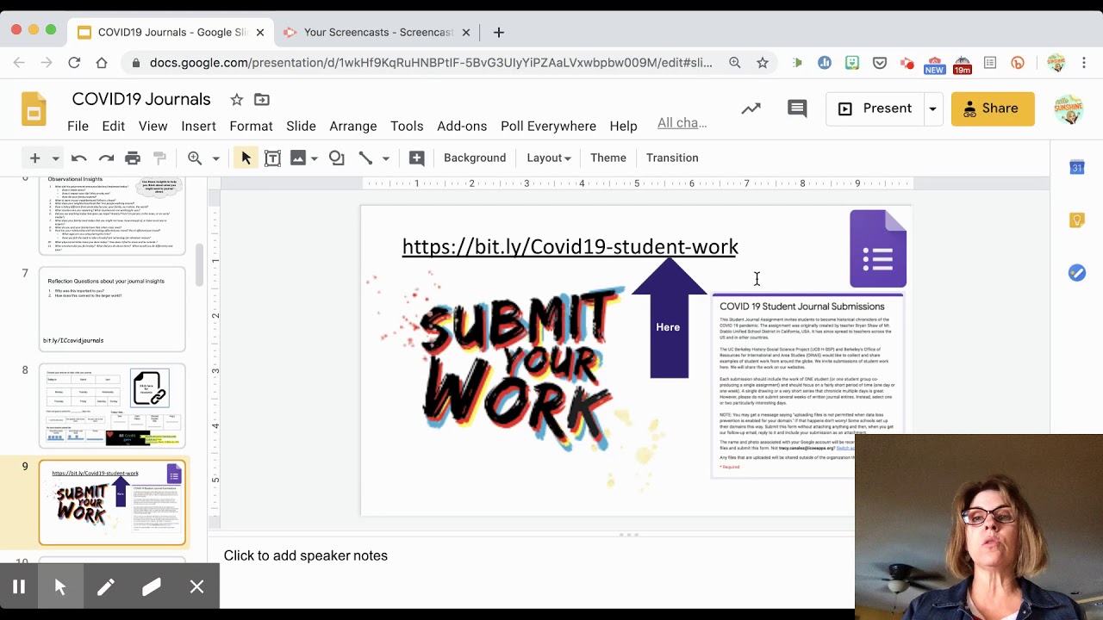Open Google Keep side panel icon
This screenshot has height=620, width=1103.
1077,220
